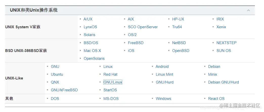264x112 pixels.
Task: Click the Tru64 link
Action: click(x=177, y=27)
